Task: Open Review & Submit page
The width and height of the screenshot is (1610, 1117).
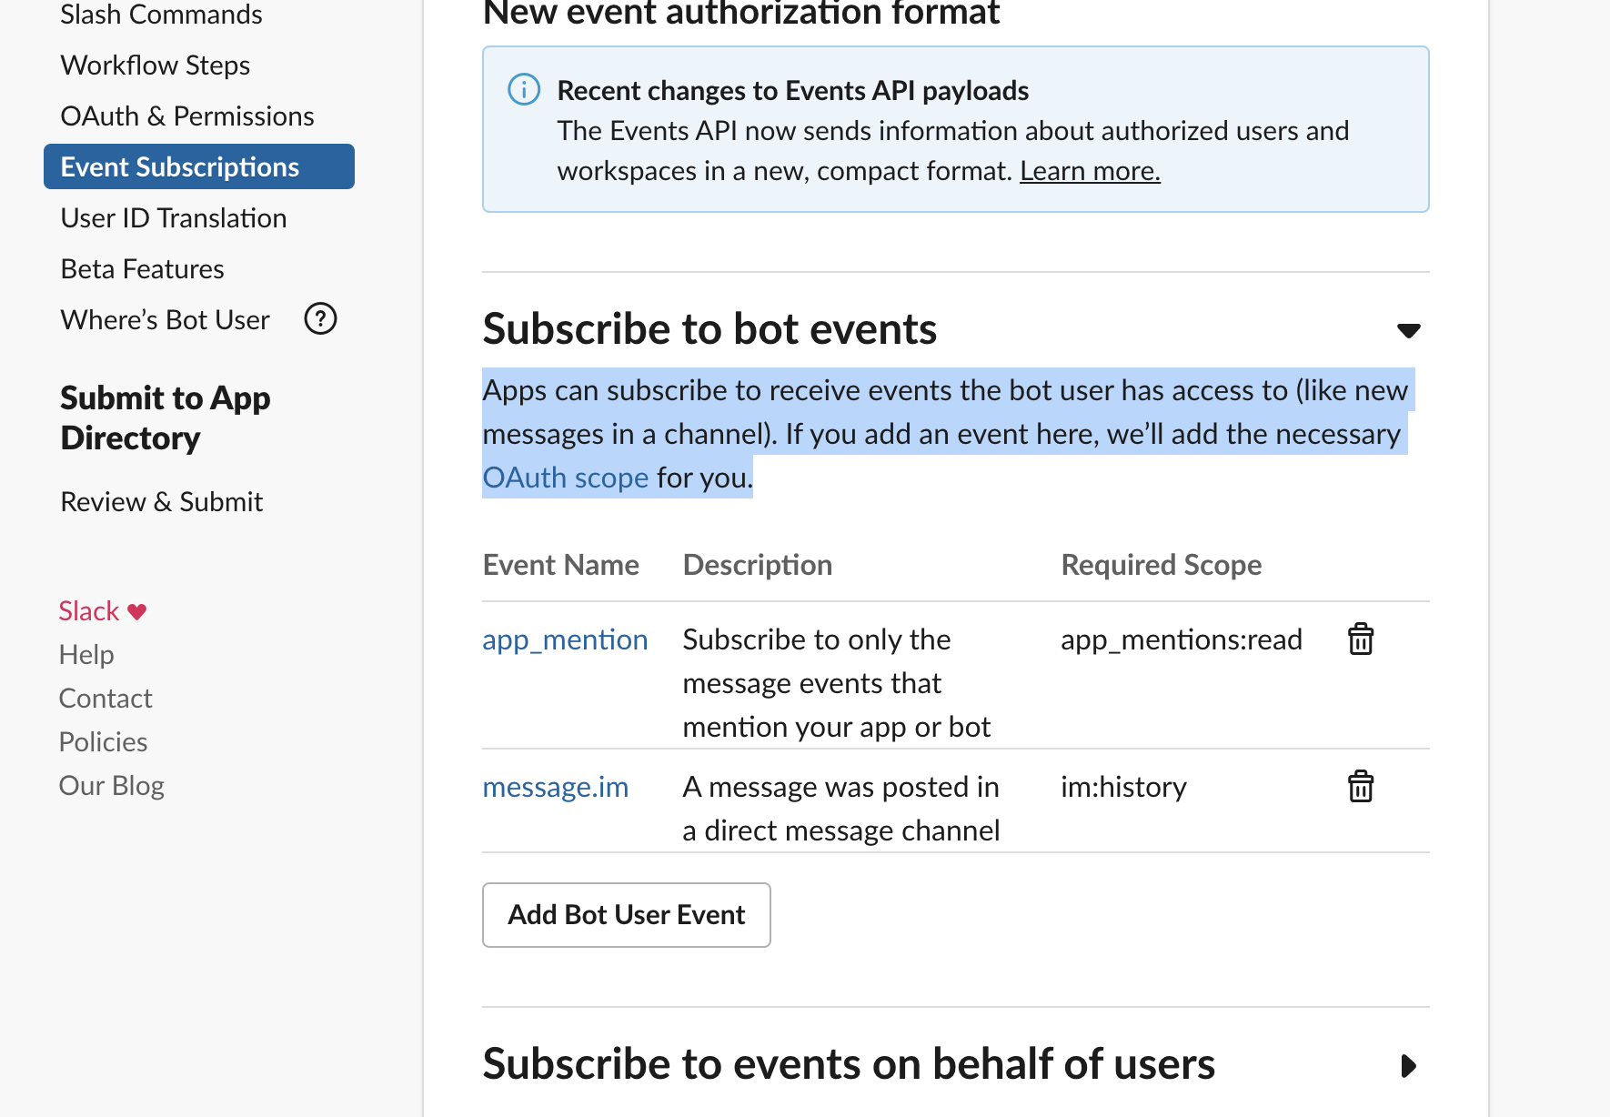Action: [x=161, y=502]
